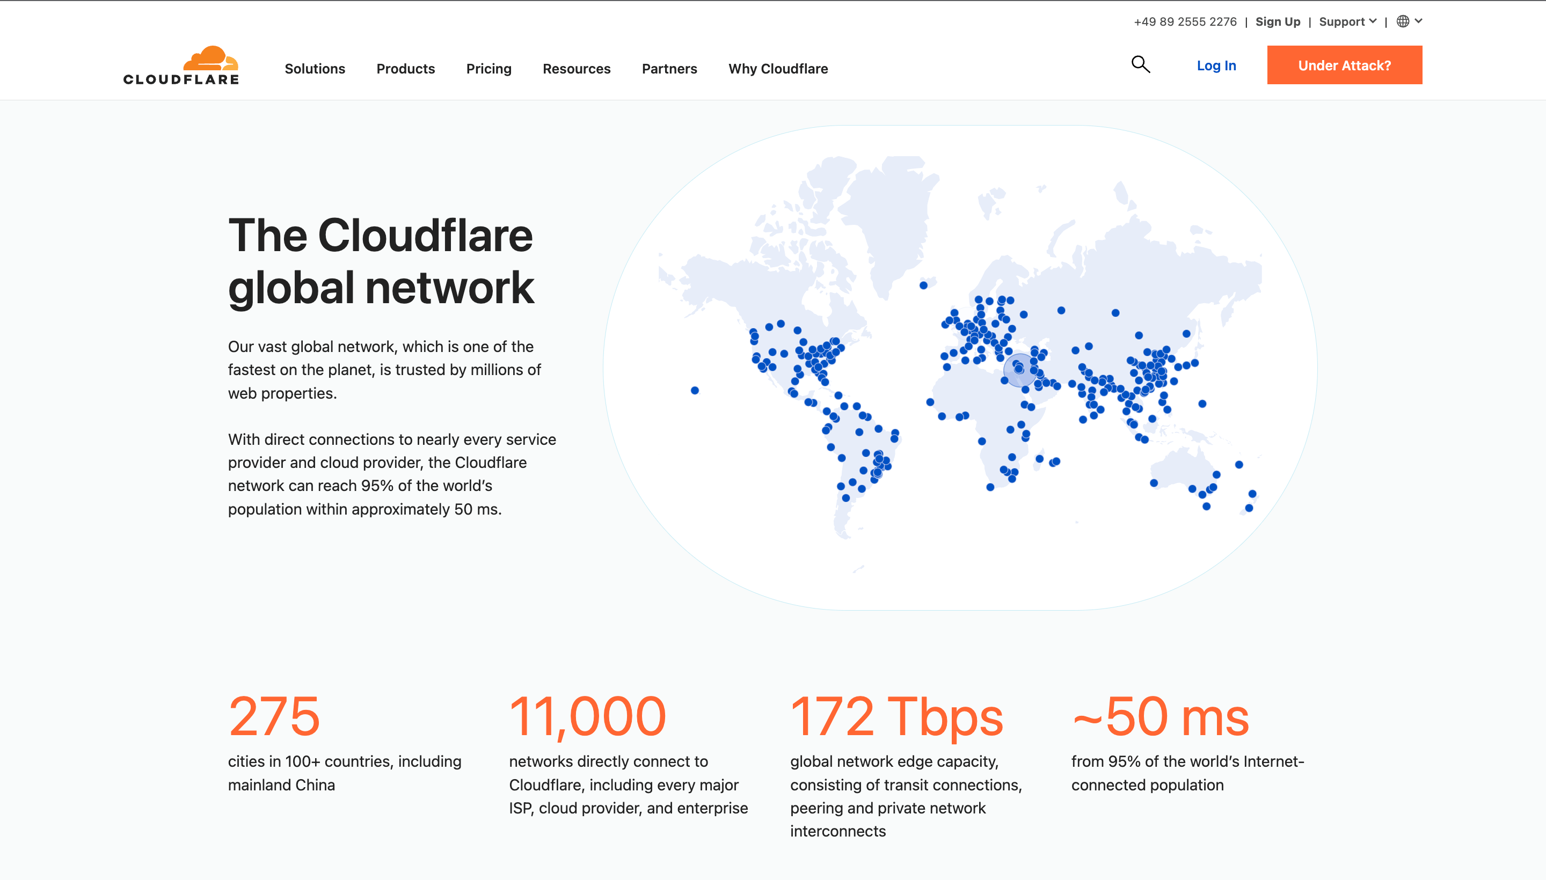Click the Log In link
The image size is (1546, 880).
(1216, 65)
